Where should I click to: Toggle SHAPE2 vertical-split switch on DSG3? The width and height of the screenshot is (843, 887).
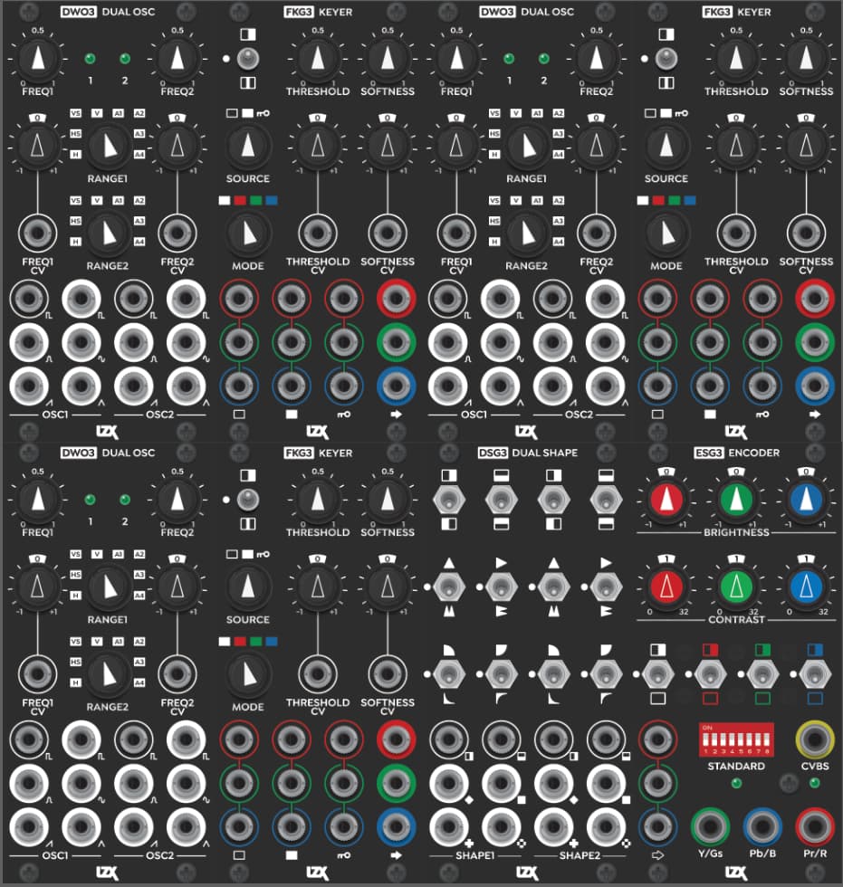pyautogui.click(x=554, y=500)
